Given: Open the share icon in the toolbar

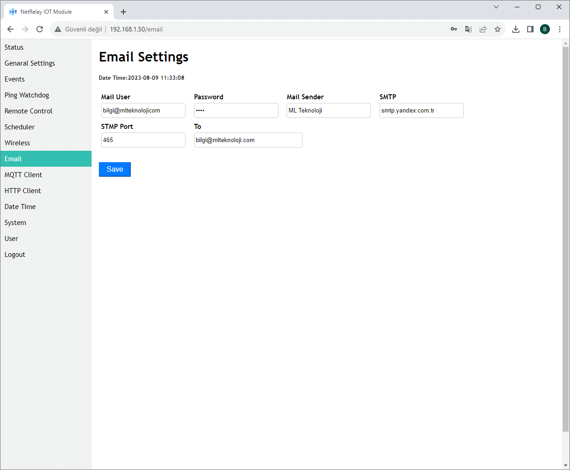Looking at the screenshot, I should pos(483,29).
